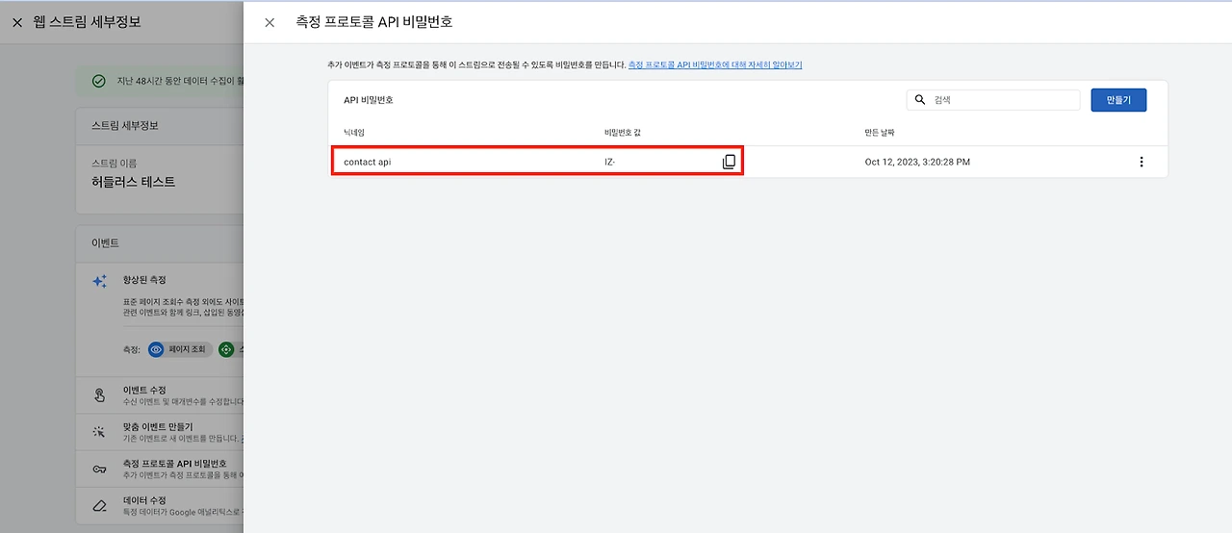Image resolution: width=1232 pixels, height=533 pixels.
Task: Click the 닉네임 column header
Action: pos(354,132)
